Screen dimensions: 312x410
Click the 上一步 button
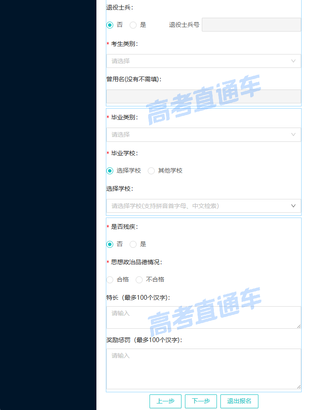(166, 401)
